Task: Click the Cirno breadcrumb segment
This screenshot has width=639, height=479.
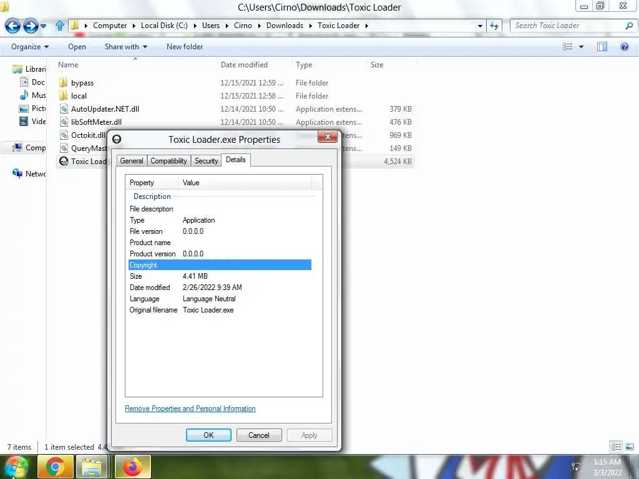Action: coord(243,26)
